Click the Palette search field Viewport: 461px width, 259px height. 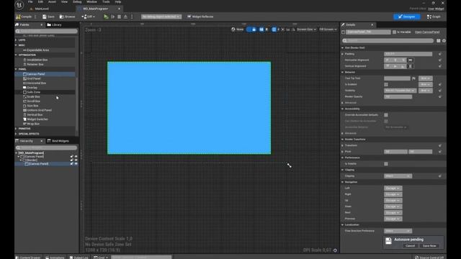coord(46,31)
